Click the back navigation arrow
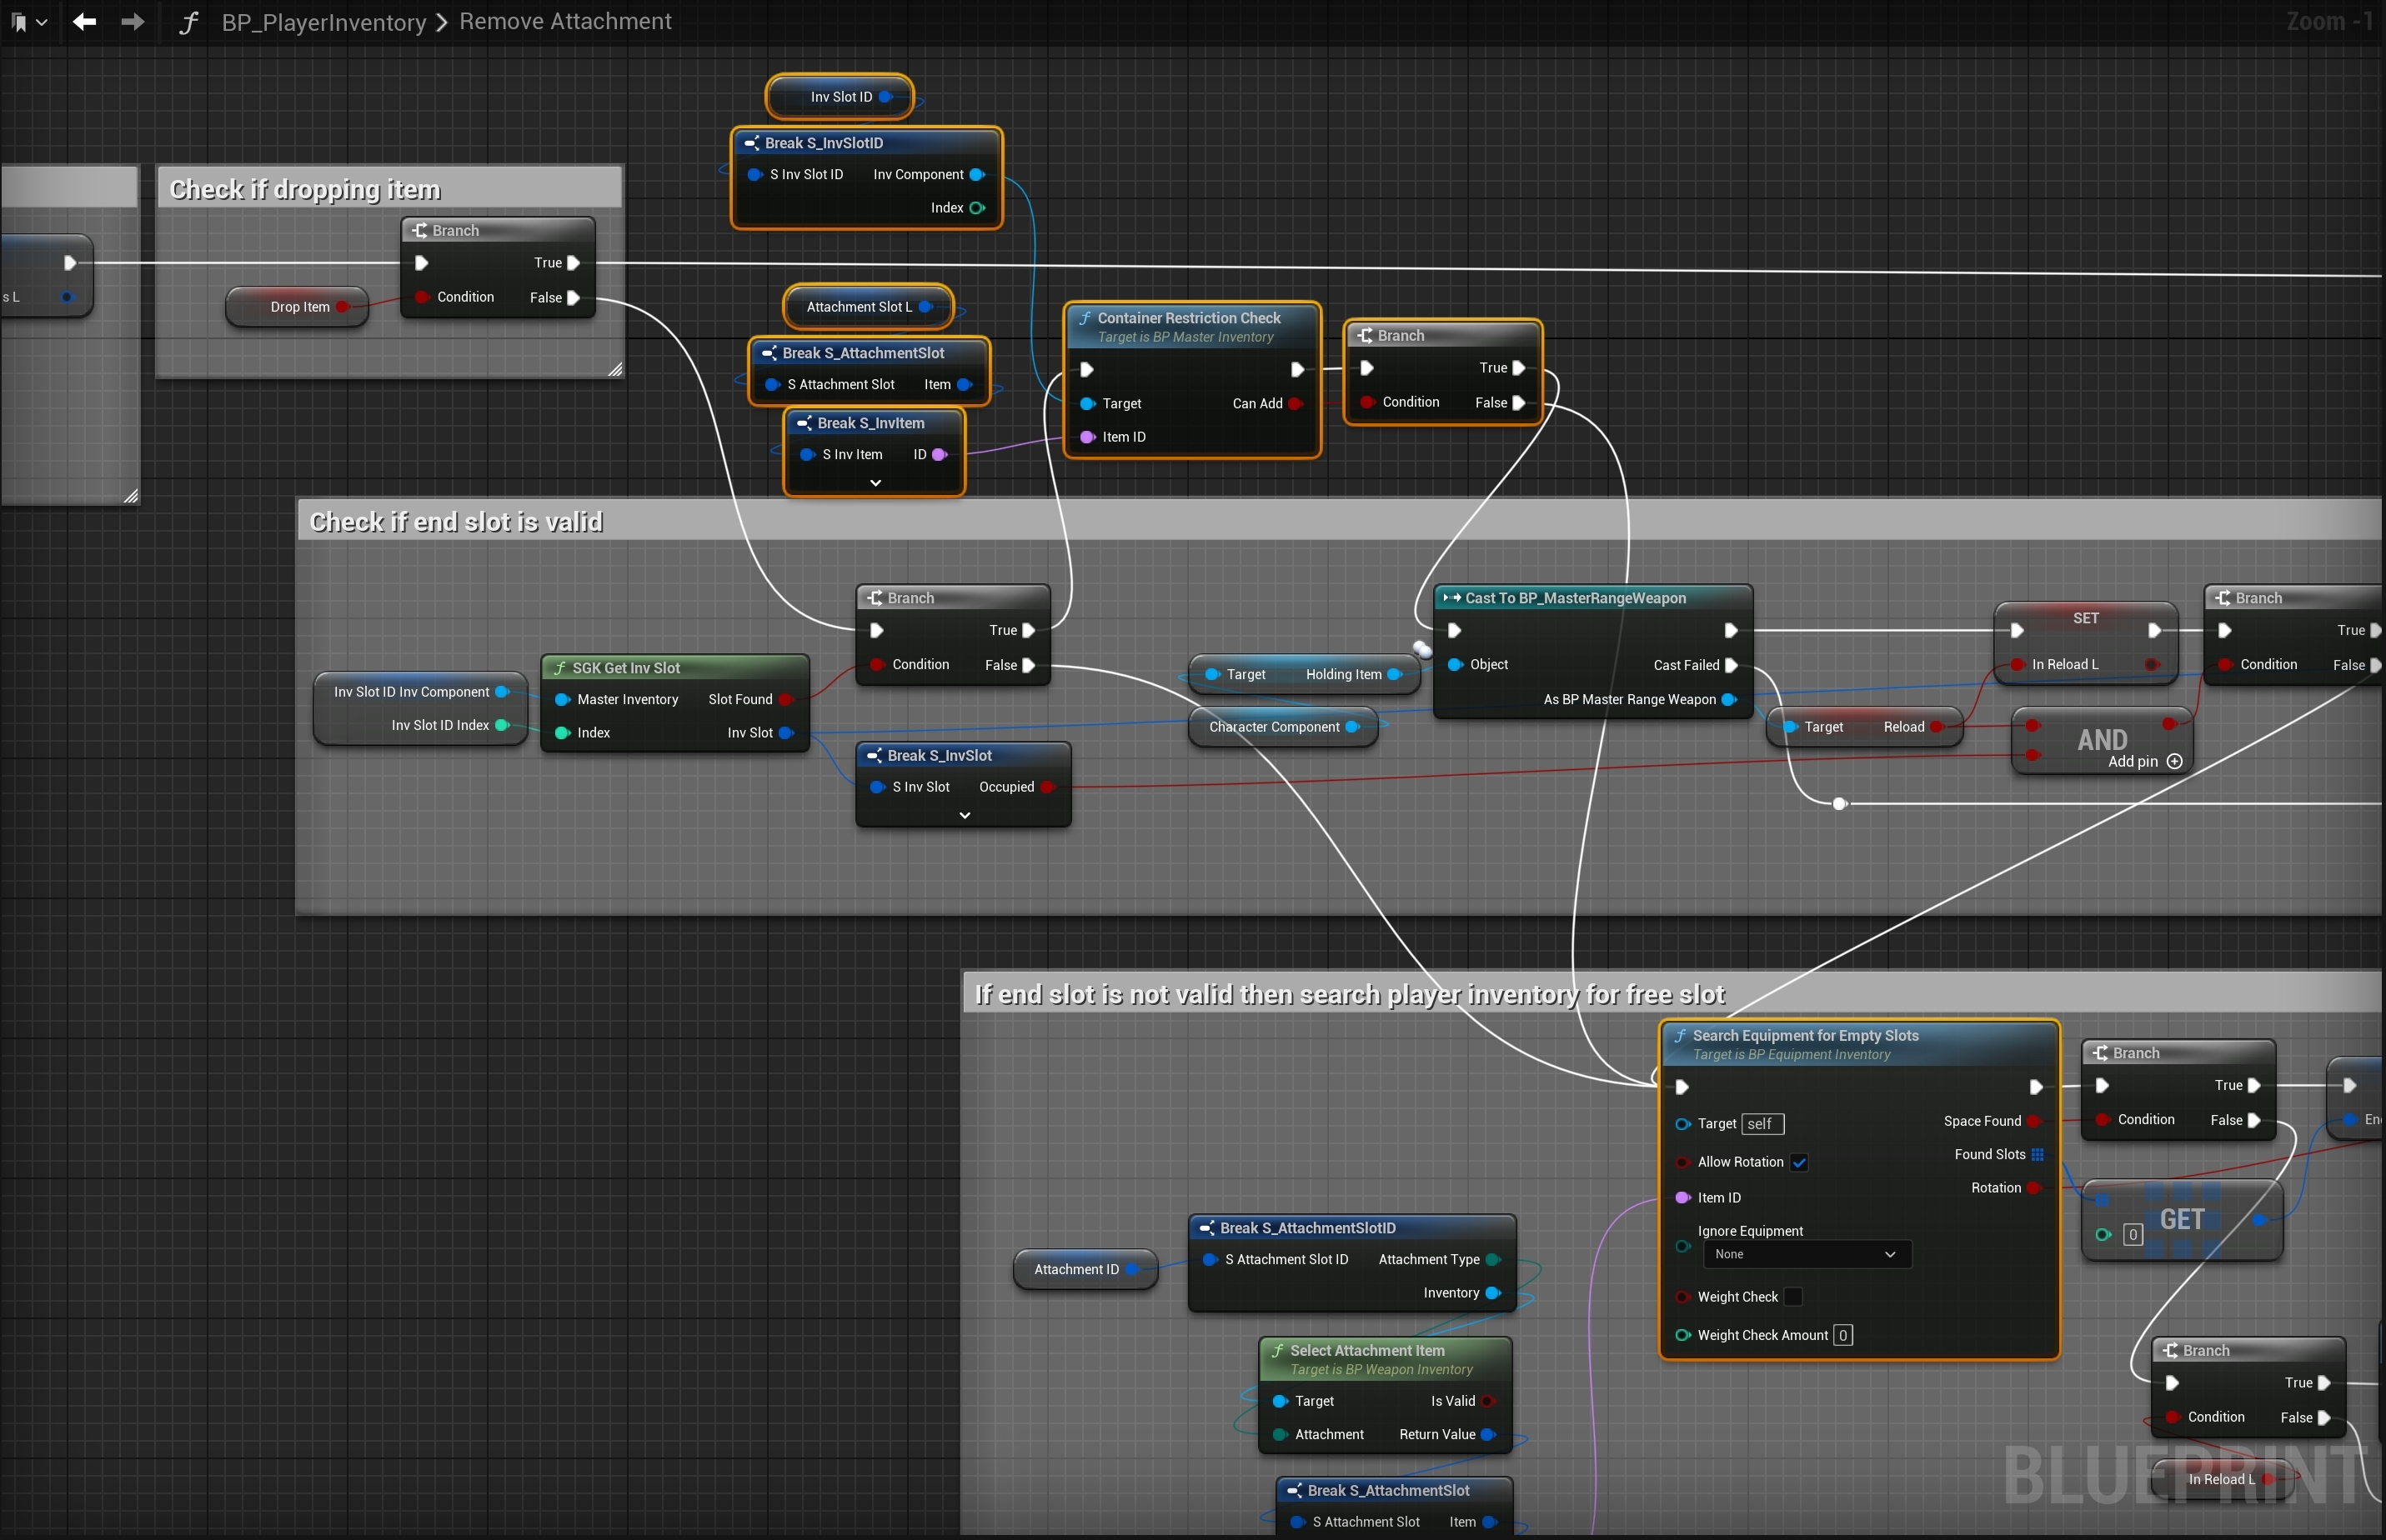Screen dimensions: 2386x1540 point(85,22)
